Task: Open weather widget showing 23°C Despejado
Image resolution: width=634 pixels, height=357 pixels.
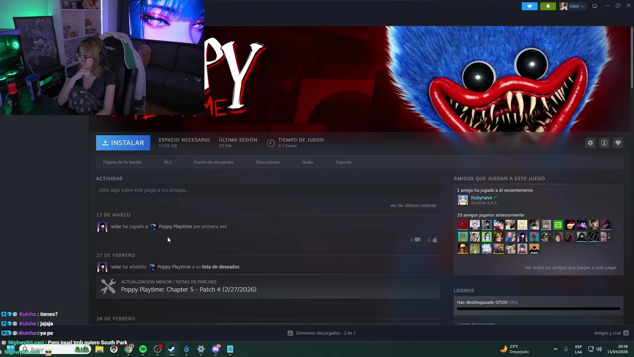Action: click(514, 349)
